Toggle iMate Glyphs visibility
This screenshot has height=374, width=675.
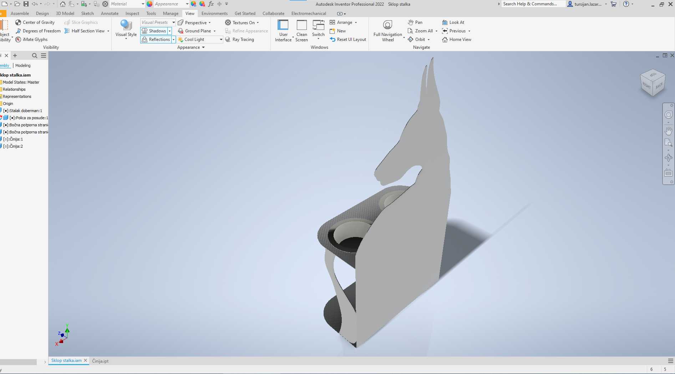tap(31, 39)
